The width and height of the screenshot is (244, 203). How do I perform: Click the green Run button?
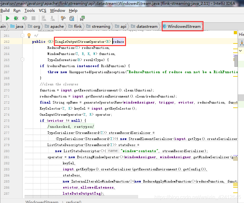click(7, 18)
